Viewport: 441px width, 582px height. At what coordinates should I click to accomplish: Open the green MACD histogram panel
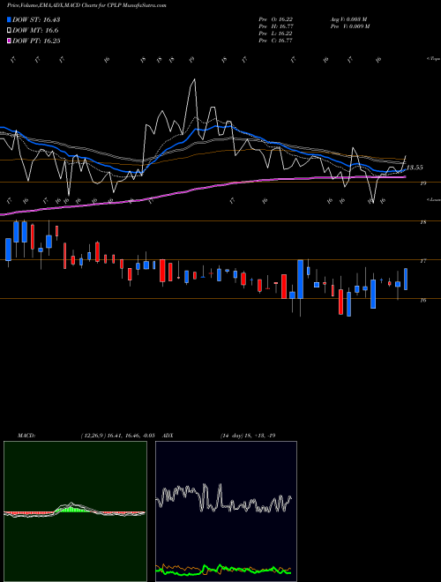pyautogui.click(x=75, y=511)
